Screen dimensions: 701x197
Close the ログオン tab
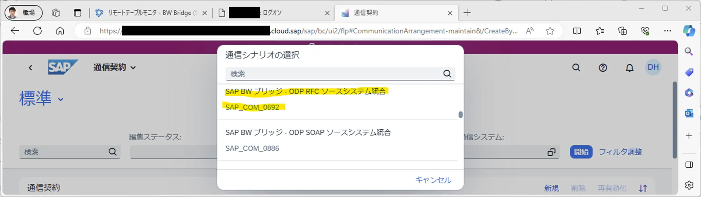(x=327, y=13)
